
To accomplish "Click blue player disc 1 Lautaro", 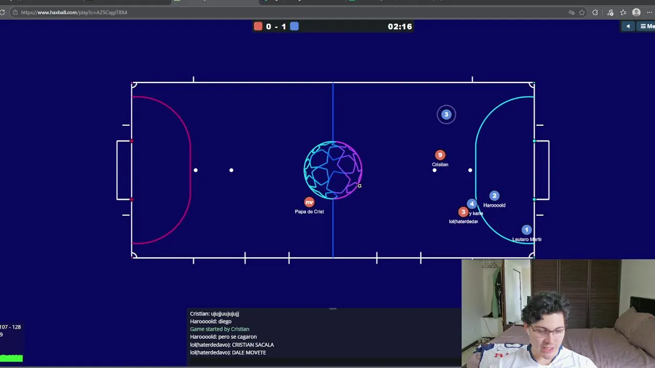I will coord(527,230).
